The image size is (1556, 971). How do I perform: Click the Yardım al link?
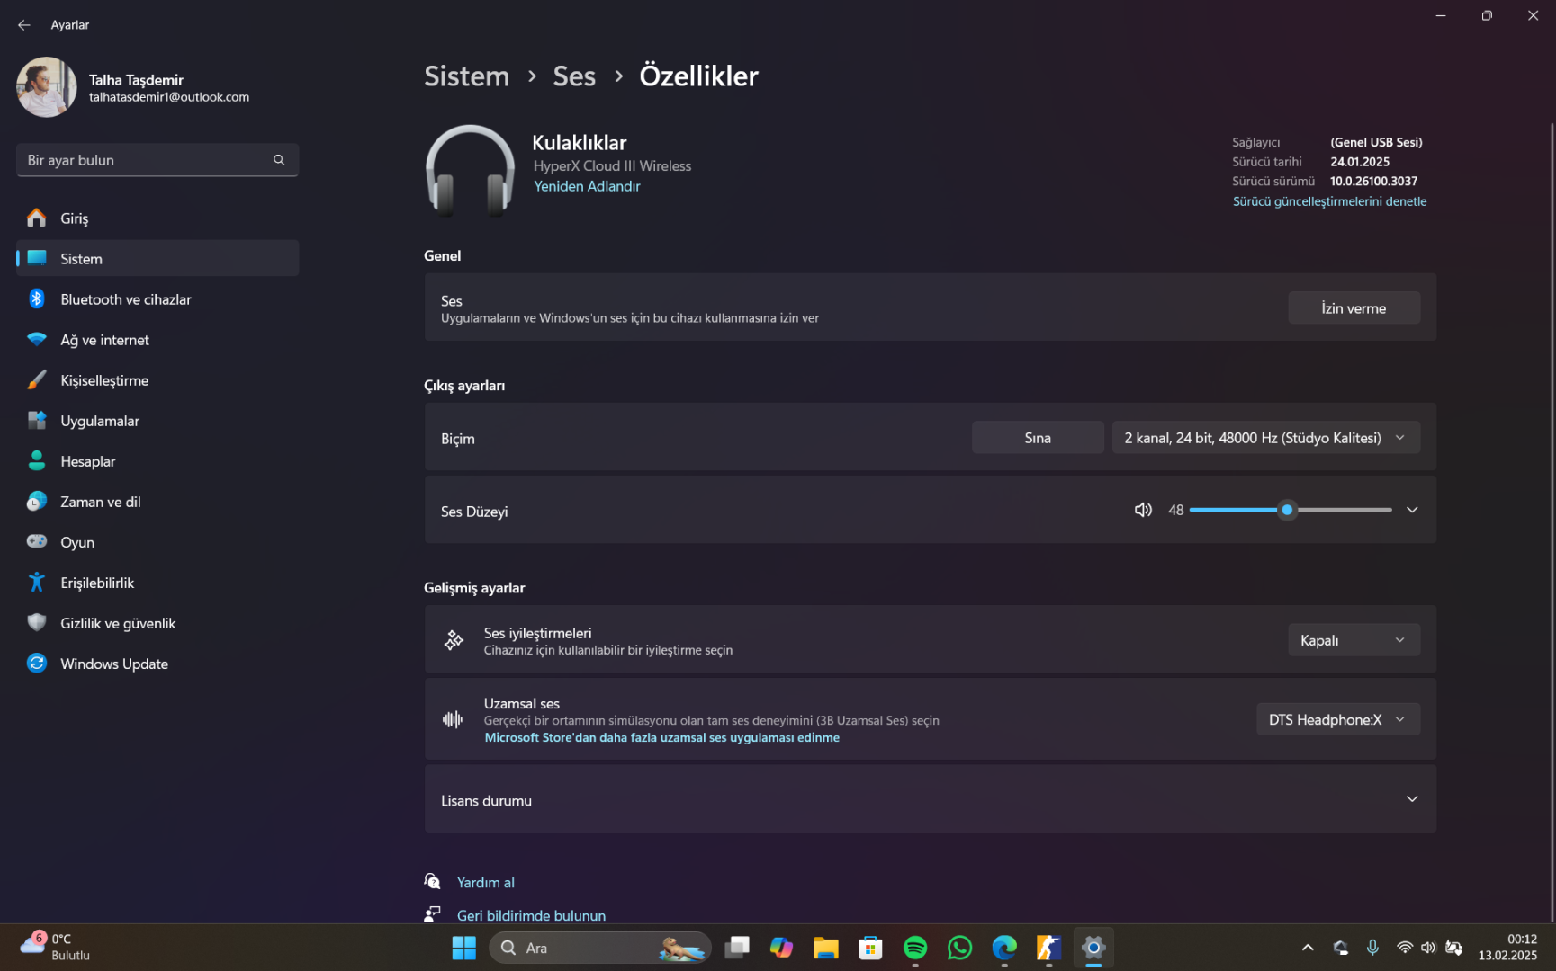(x=485, y=883)
